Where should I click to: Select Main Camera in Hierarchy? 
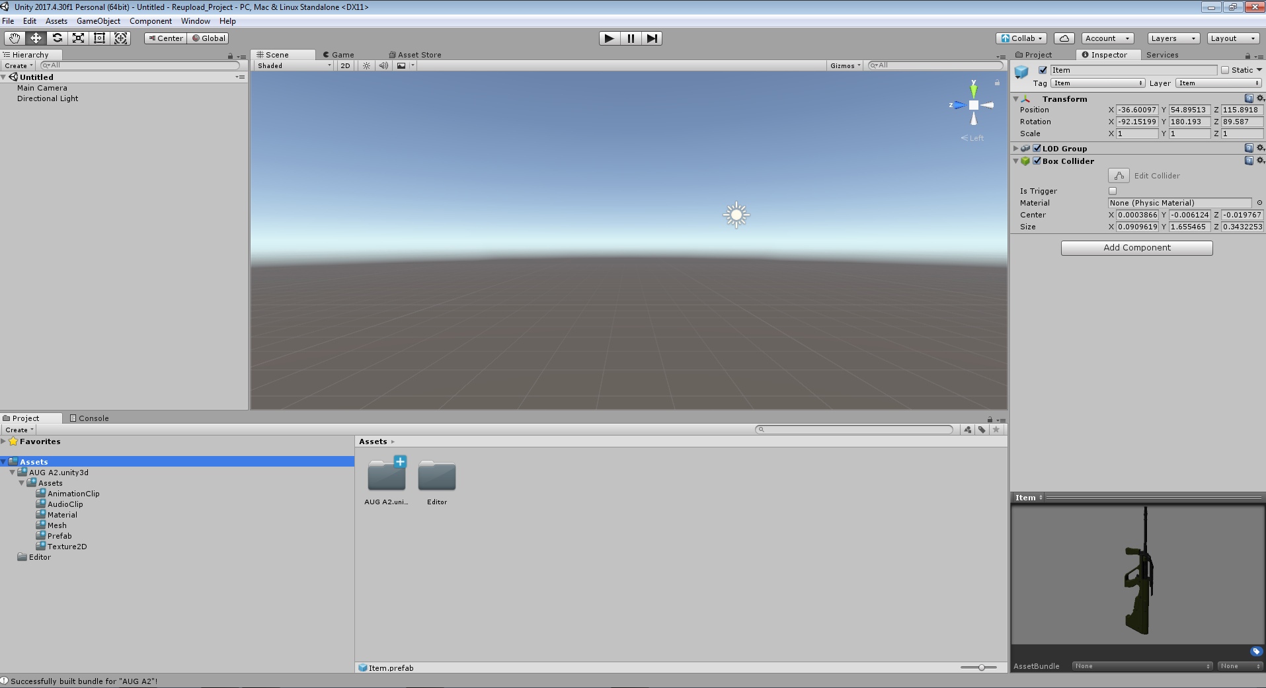pyautogui.click(x=42, y=88)
